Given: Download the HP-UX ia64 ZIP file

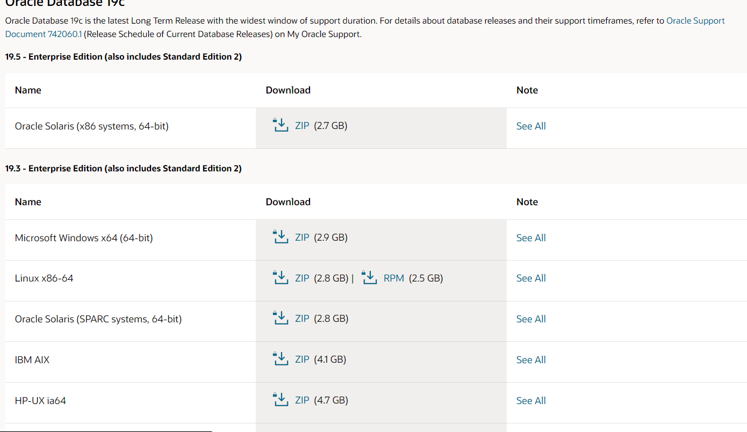Looking at the screenshot, I should pyautogui.click(x=302, y=400).
